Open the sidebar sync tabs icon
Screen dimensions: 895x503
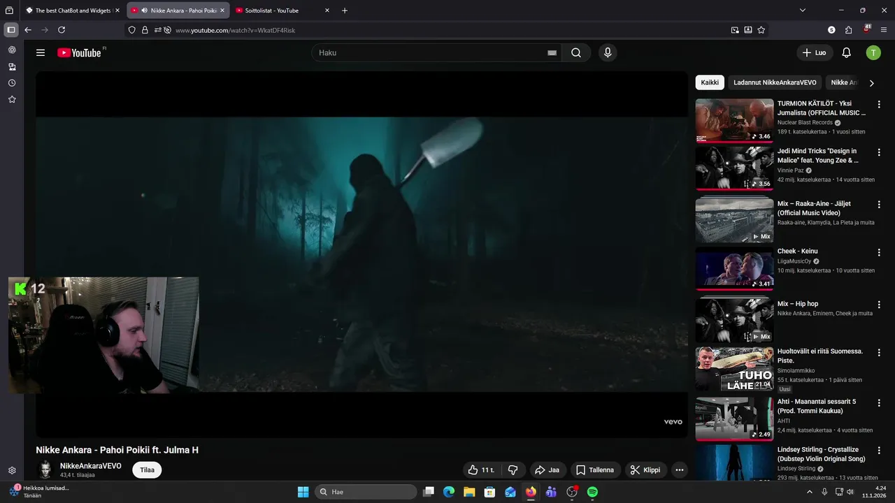click(x=12, y=66)
